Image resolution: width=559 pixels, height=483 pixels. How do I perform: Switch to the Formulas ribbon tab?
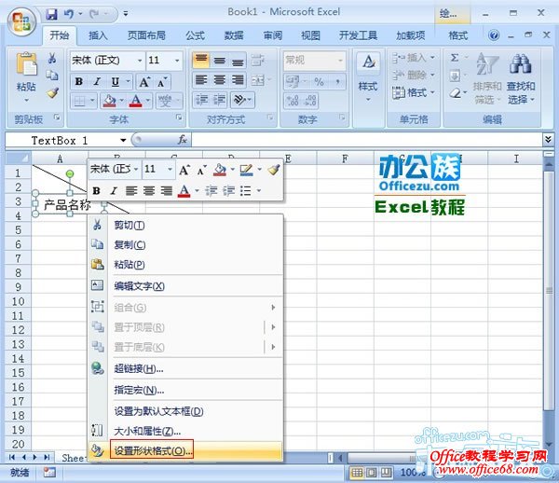195,35
